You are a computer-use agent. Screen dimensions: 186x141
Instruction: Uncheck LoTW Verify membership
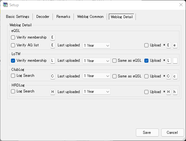[x=13, y=60]
